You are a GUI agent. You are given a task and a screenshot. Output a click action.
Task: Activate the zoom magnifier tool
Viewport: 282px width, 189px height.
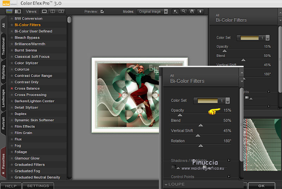[184, 11]
